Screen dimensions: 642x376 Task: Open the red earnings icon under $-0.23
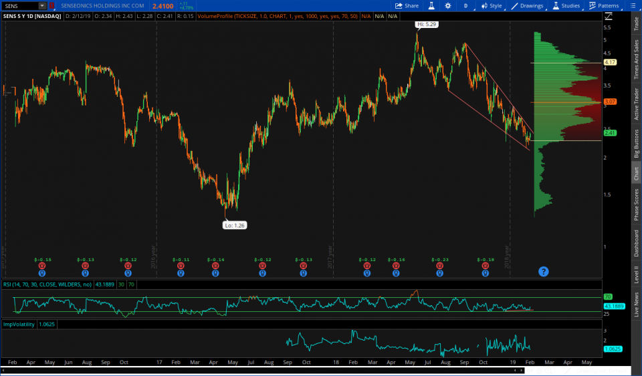[440, 266]
